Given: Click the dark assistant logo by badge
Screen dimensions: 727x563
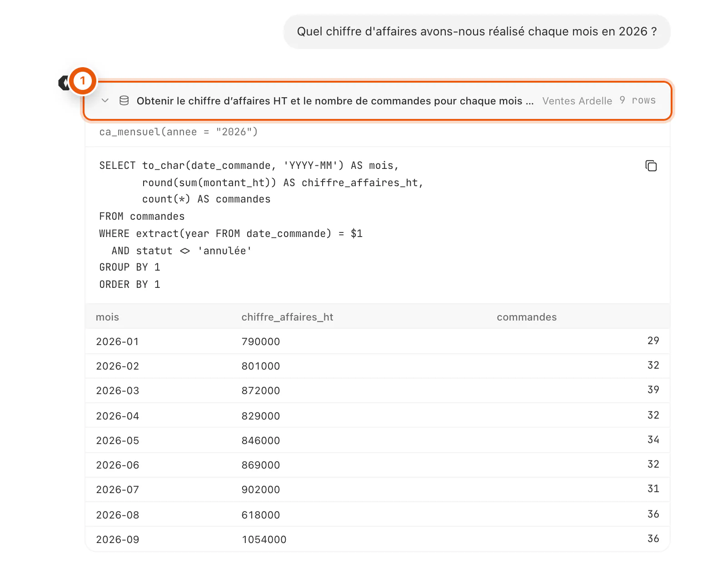Looking at the screenshot, I should pos(64,83).
